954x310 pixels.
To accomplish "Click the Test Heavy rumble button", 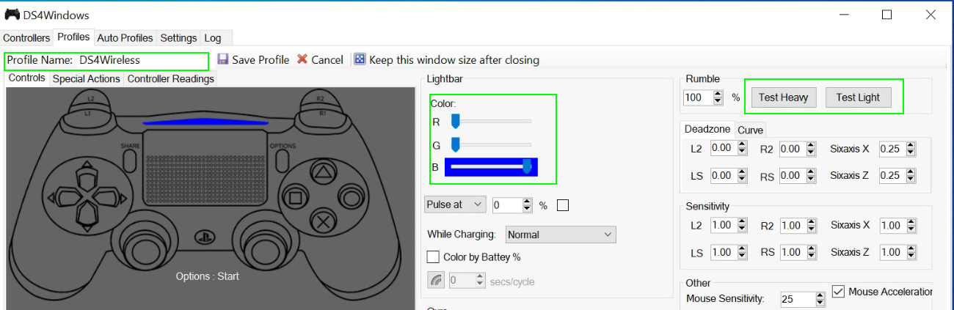I will pyautogui.click(x=783, y=97).
